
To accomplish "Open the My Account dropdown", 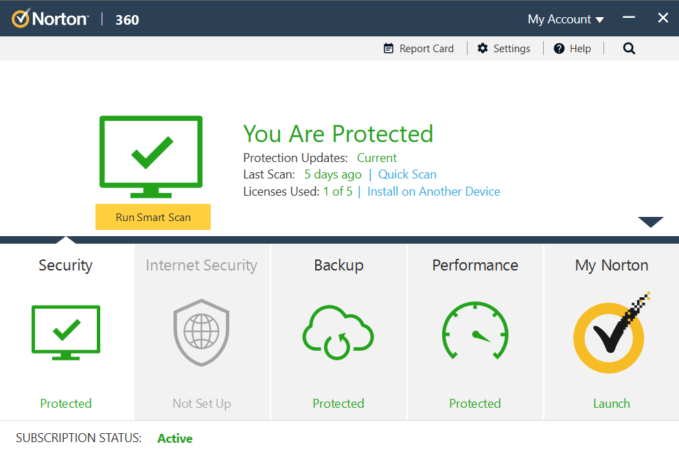I will (x=565, y=19).
